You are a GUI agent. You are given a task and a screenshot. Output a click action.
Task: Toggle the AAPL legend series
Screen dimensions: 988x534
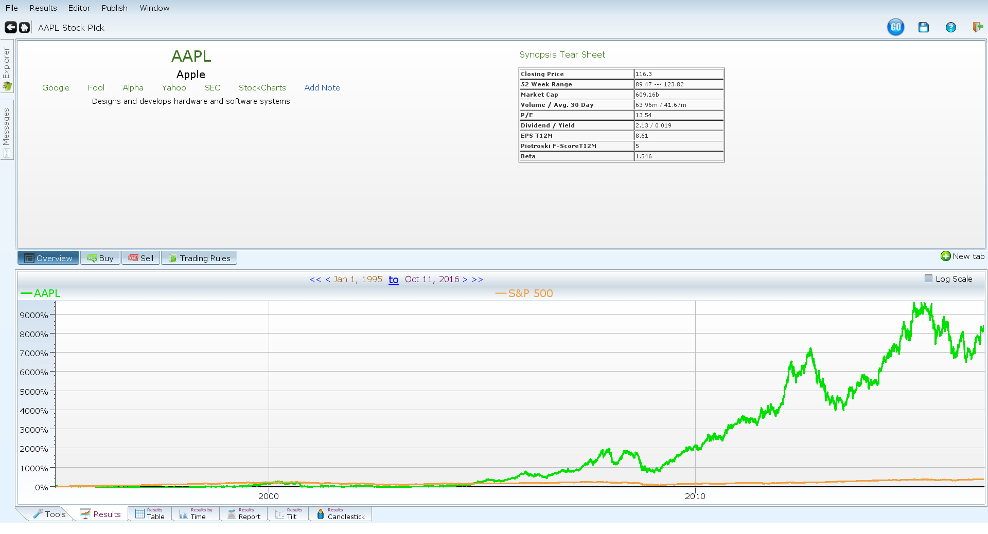click(x=41, y=293)
